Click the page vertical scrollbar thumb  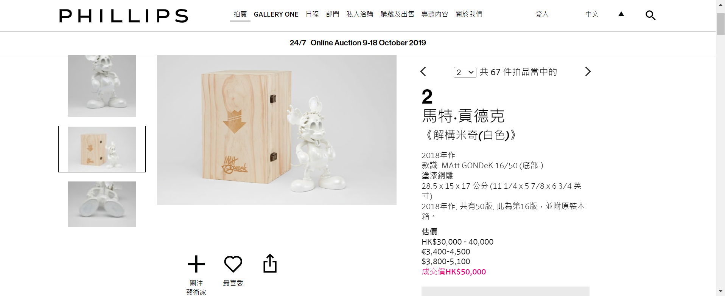click(x=720, y=24)
